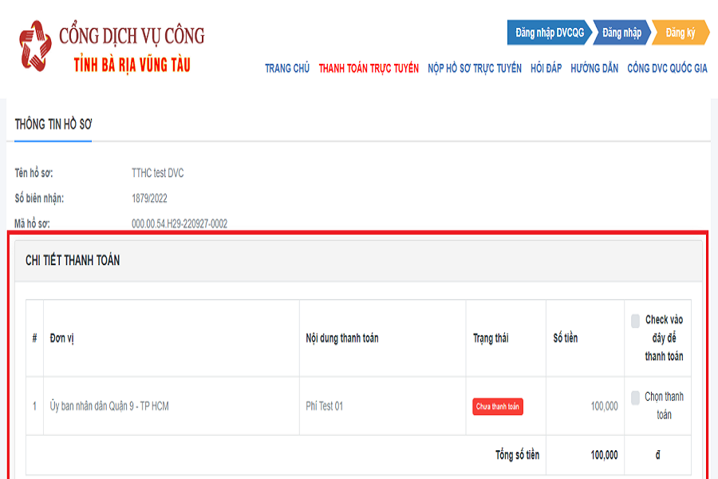
Task: Click the 'đ' currency symbol cell
Action: (657, 455)
